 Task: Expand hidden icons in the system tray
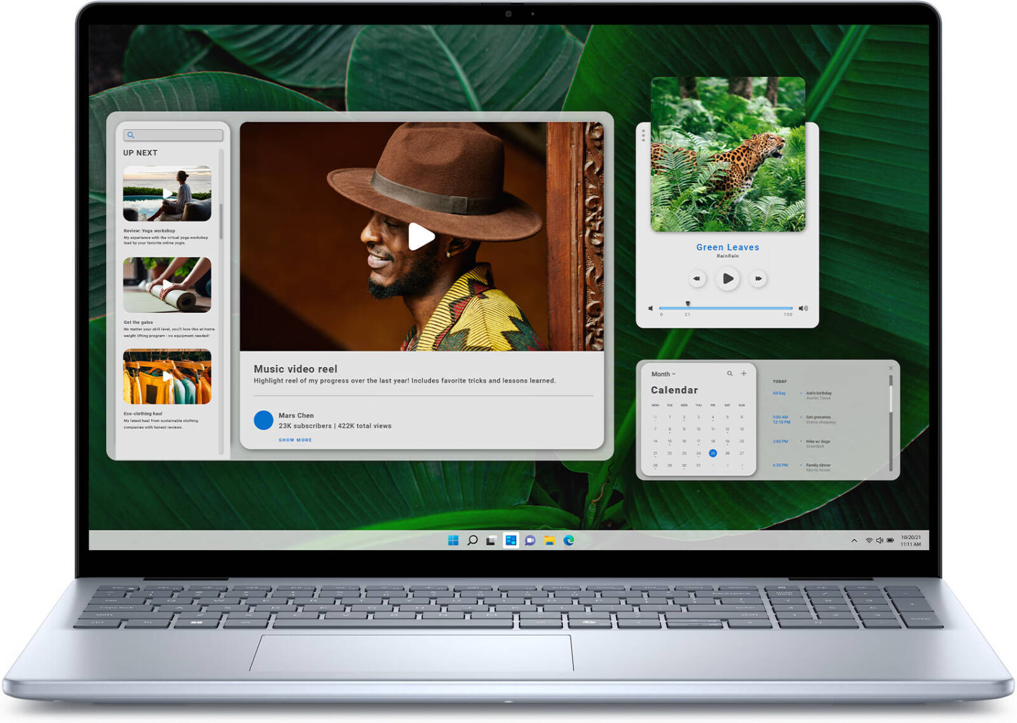[x=854, y=539]
